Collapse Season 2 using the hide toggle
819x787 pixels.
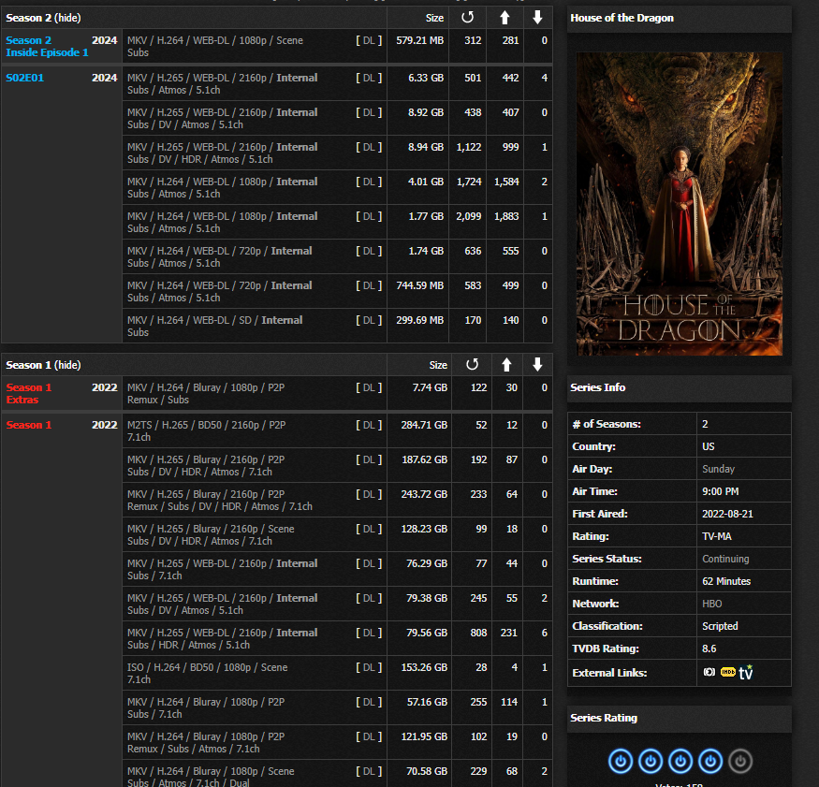68,18
